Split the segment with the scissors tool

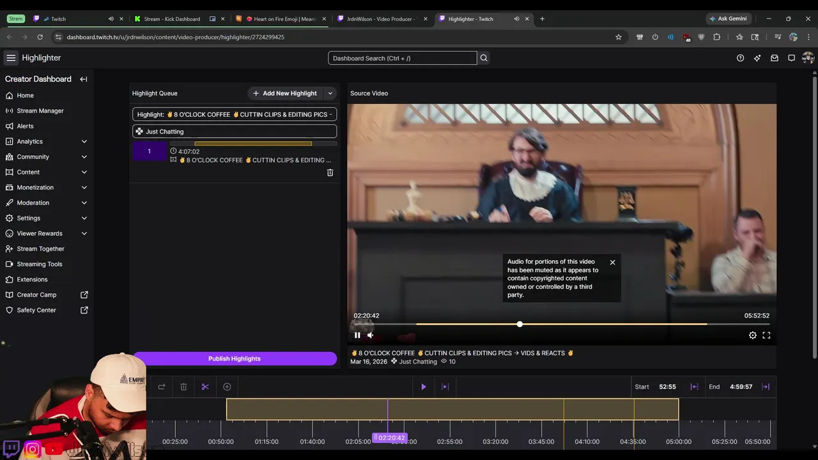[x=205, y=387]
